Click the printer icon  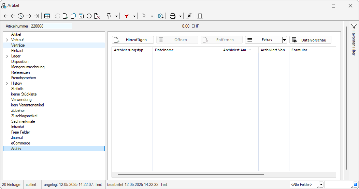tap(173, 16)
